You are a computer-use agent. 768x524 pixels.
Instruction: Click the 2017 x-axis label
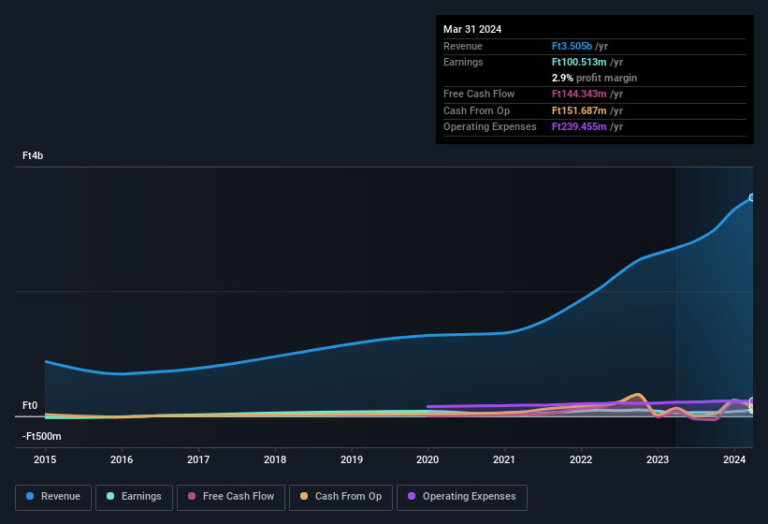coord(198,459)
